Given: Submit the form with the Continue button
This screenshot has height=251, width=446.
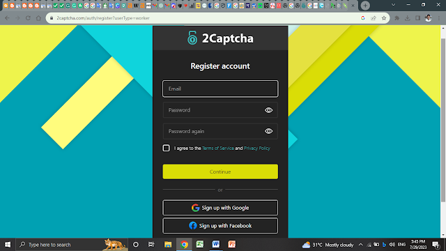Looking at the screenshot, I should point(220,172).
